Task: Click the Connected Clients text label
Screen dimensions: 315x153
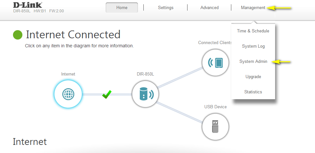Action: point(215,43)
